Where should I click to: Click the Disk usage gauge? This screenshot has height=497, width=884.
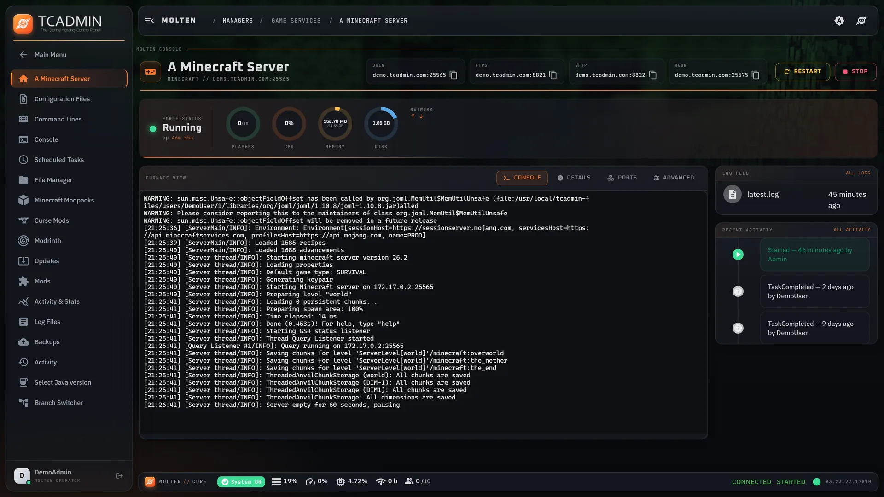coord(381,123)
